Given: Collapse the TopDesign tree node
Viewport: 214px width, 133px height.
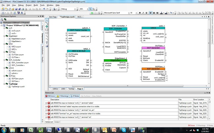Looking at the screenshot, I should tap(4, 84).
